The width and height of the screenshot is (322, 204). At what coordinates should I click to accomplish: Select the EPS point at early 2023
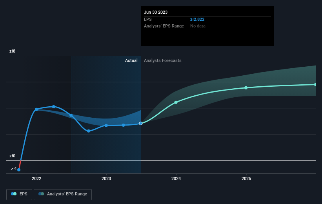[x=123, y=125]
